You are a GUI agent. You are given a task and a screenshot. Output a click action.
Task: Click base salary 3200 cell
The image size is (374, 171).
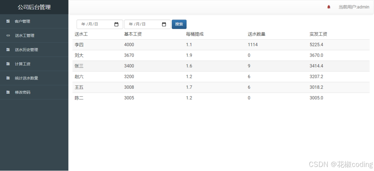(x=129, y=77)
